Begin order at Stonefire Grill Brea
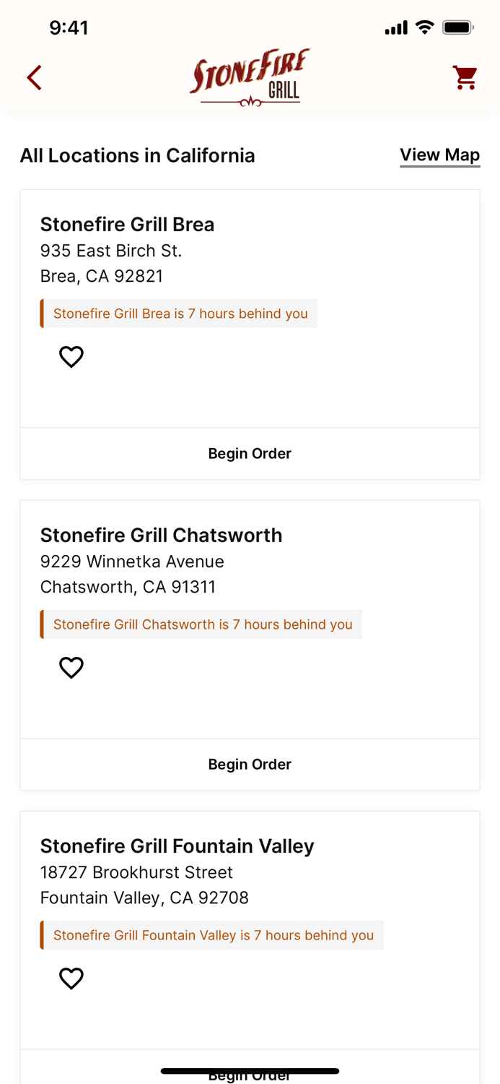Screen dimensions: 500x1084 click(x=250, y=453)
